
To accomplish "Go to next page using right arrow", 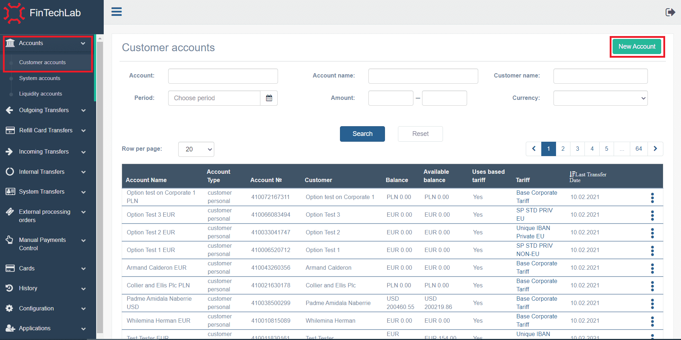I will tap(655, 149).
